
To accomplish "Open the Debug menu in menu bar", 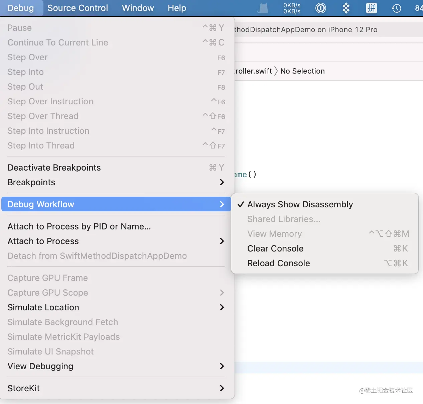I will [21, 8].
